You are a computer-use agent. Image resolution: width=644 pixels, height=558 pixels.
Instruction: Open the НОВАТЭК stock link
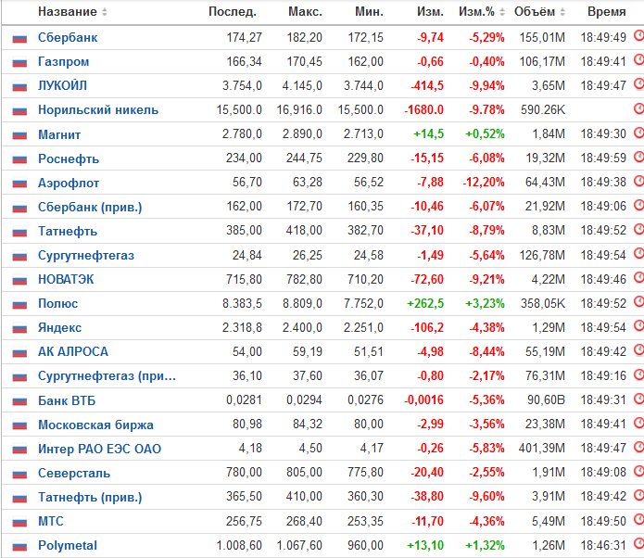(x=66, y=279)
